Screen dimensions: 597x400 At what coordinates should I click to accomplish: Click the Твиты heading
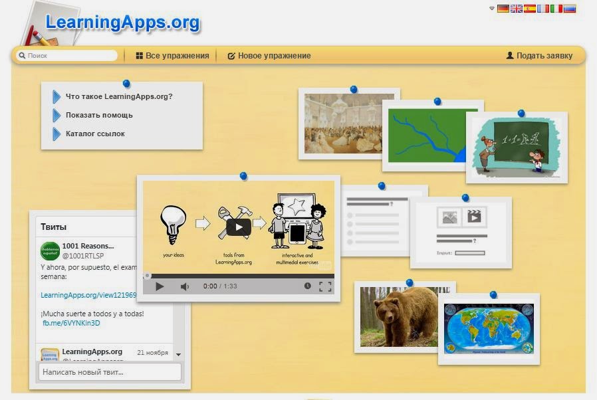tap(54, 227)
